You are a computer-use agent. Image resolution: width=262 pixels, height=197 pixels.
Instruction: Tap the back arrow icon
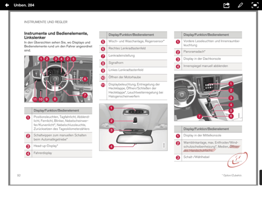coord(7,5)
